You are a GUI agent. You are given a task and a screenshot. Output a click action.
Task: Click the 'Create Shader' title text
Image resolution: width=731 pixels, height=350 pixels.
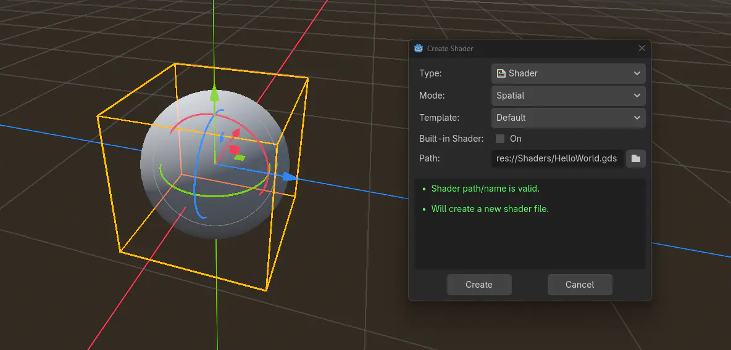(450, 49)
